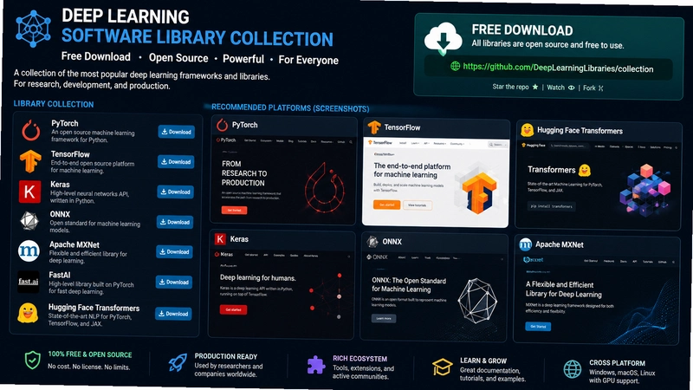The width and height of the screenshot is (693, 390).
Task: Click the purple puzzle piece icon
Action: click(315, 365)
